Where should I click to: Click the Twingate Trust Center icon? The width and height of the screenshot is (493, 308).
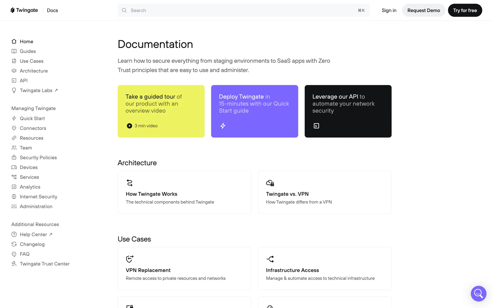click(x=14, y=264)
